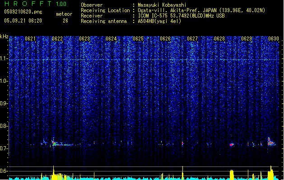The height and width of the screenshot is (180, 284).
Task: Click the antenna value A504HB(yagi 4el)
Action: (x=159, y=21)
